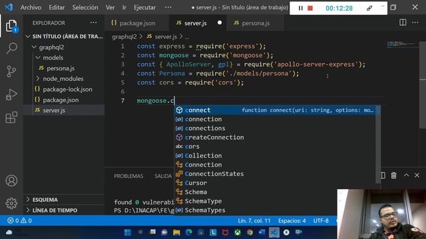Change encoding via UTF-8 status entry
Viewport: 426px width, 239px height.
pyautogui.click(x=321, y=220)
